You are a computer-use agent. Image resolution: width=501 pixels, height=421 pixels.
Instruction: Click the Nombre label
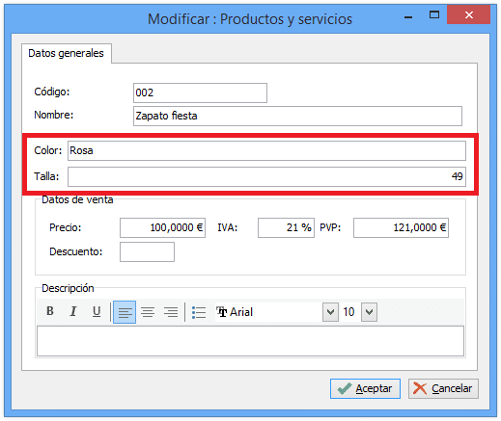click(54, 115)
